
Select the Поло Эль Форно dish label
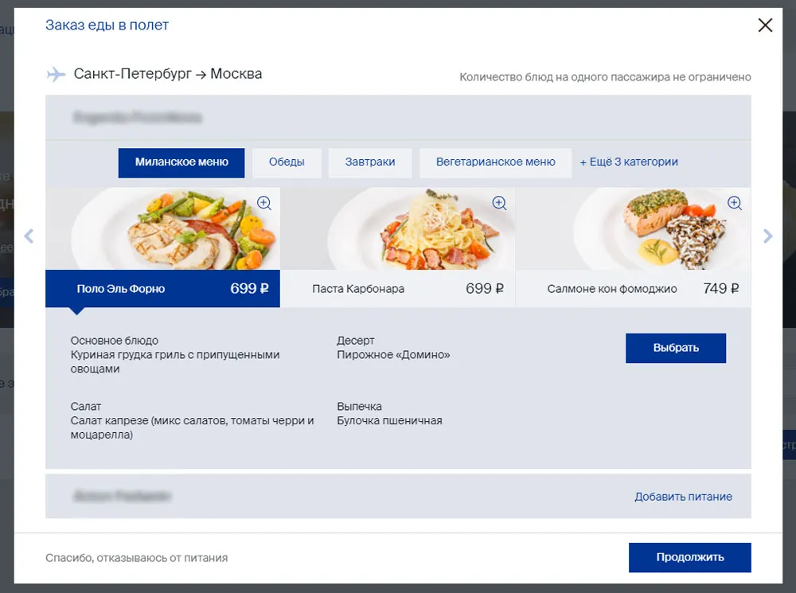[x=121, y=289]
